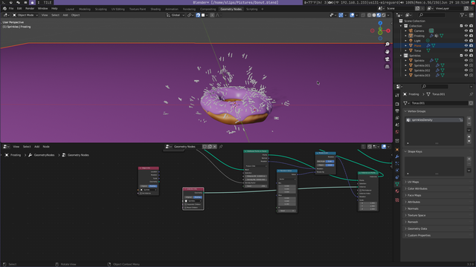
Task: Open outliner filter funnel dropdown
Action: 463,15
